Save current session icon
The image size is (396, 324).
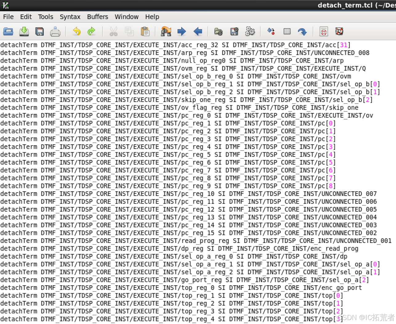tap(234, 31)
